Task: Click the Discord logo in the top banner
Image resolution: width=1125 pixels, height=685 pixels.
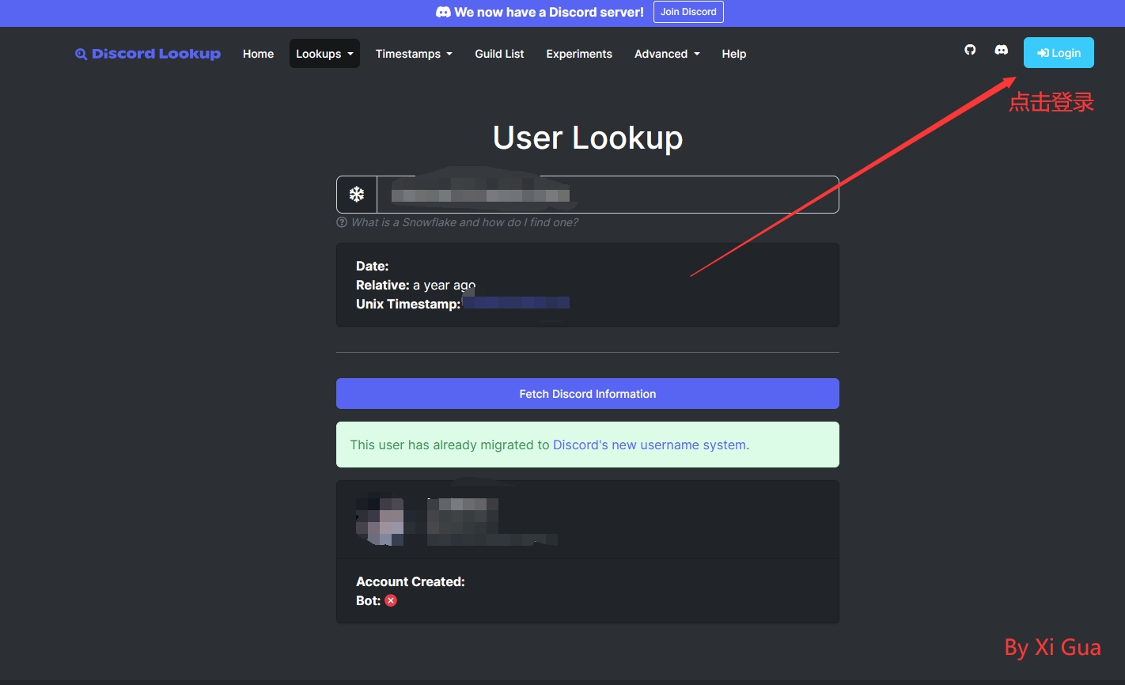Action: pyautogui.click(x=443, y=13)
